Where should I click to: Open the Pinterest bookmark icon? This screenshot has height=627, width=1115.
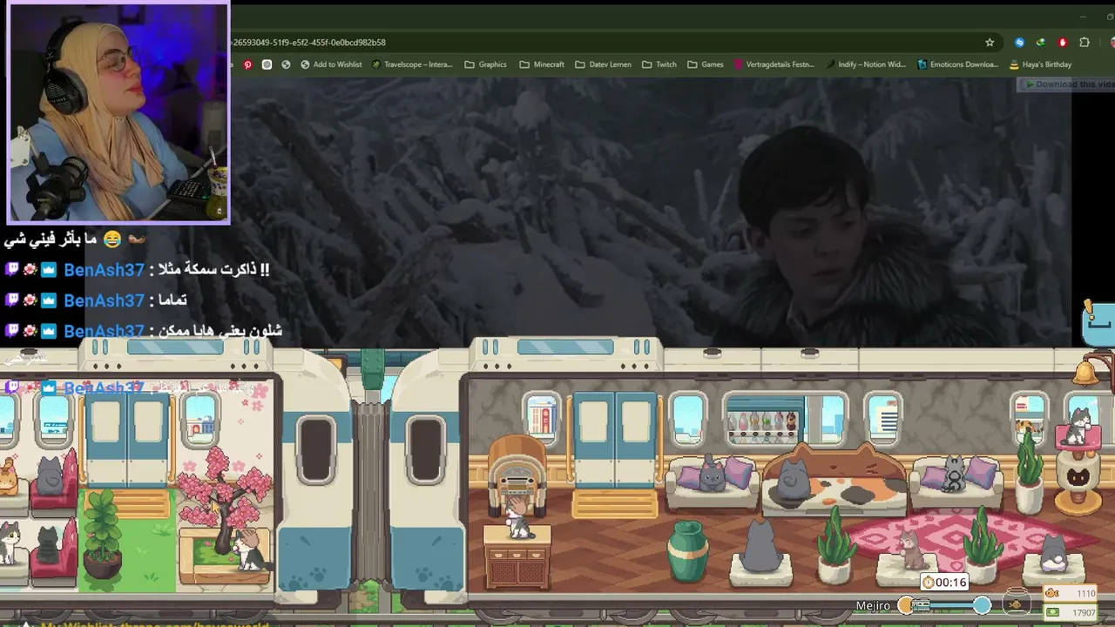pos(247,64)
